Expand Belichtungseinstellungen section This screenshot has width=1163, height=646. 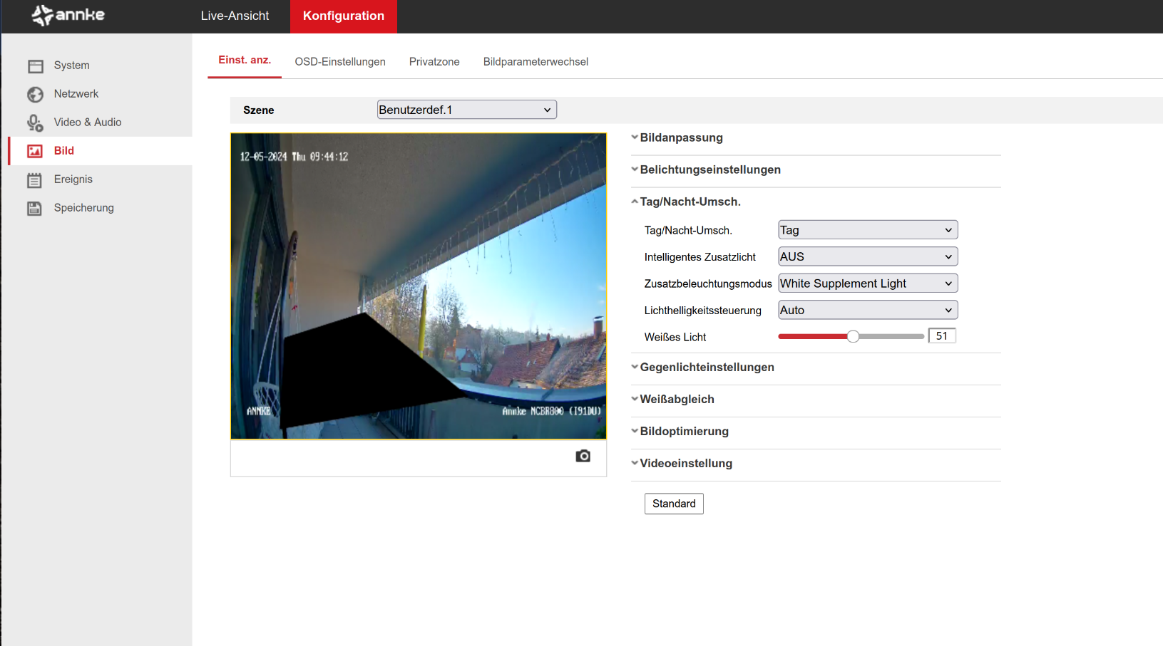[709, 170]
